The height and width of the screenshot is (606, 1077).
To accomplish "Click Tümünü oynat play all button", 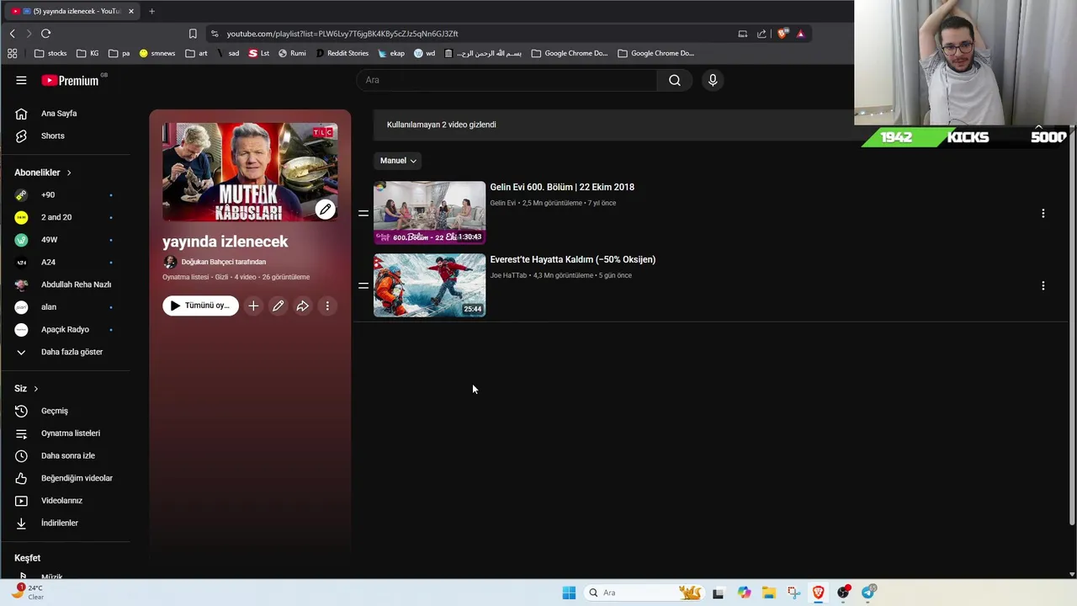I will click(x=200, y=306).
